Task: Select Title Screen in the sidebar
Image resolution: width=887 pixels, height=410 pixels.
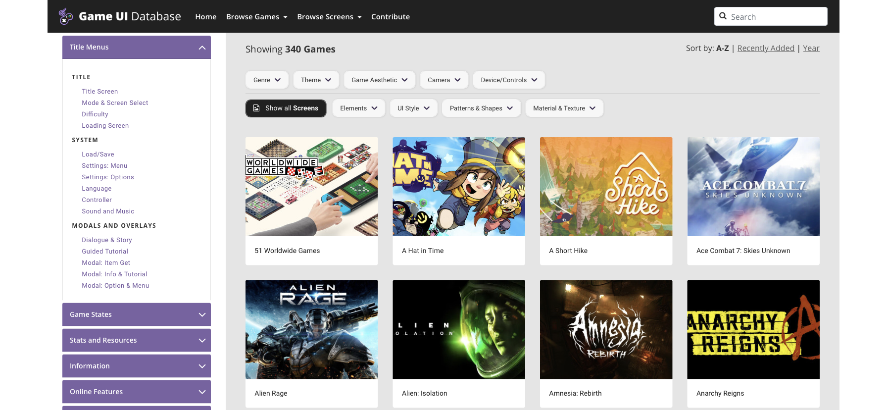Action: tap(100, 92)
